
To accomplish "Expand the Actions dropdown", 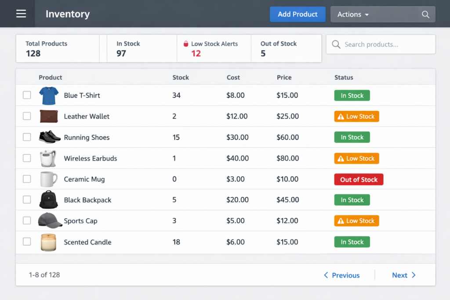I will tap(353, 14).
